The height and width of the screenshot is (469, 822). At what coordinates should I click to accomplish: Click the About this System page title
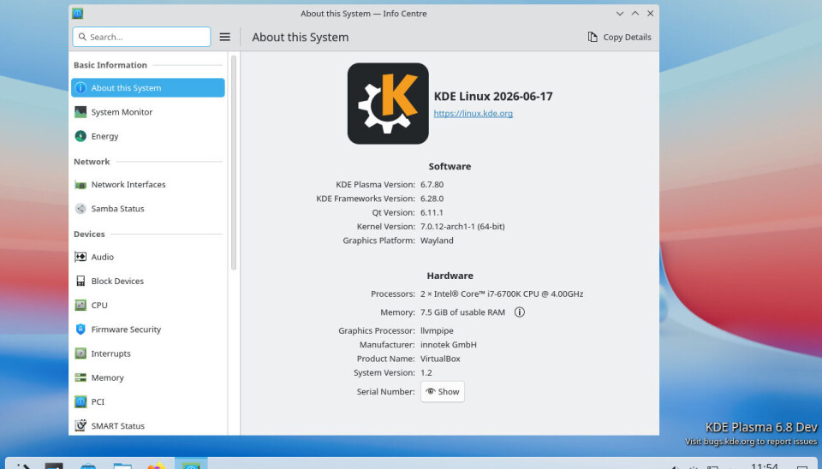pyautogui.click(x=300, y=37)
